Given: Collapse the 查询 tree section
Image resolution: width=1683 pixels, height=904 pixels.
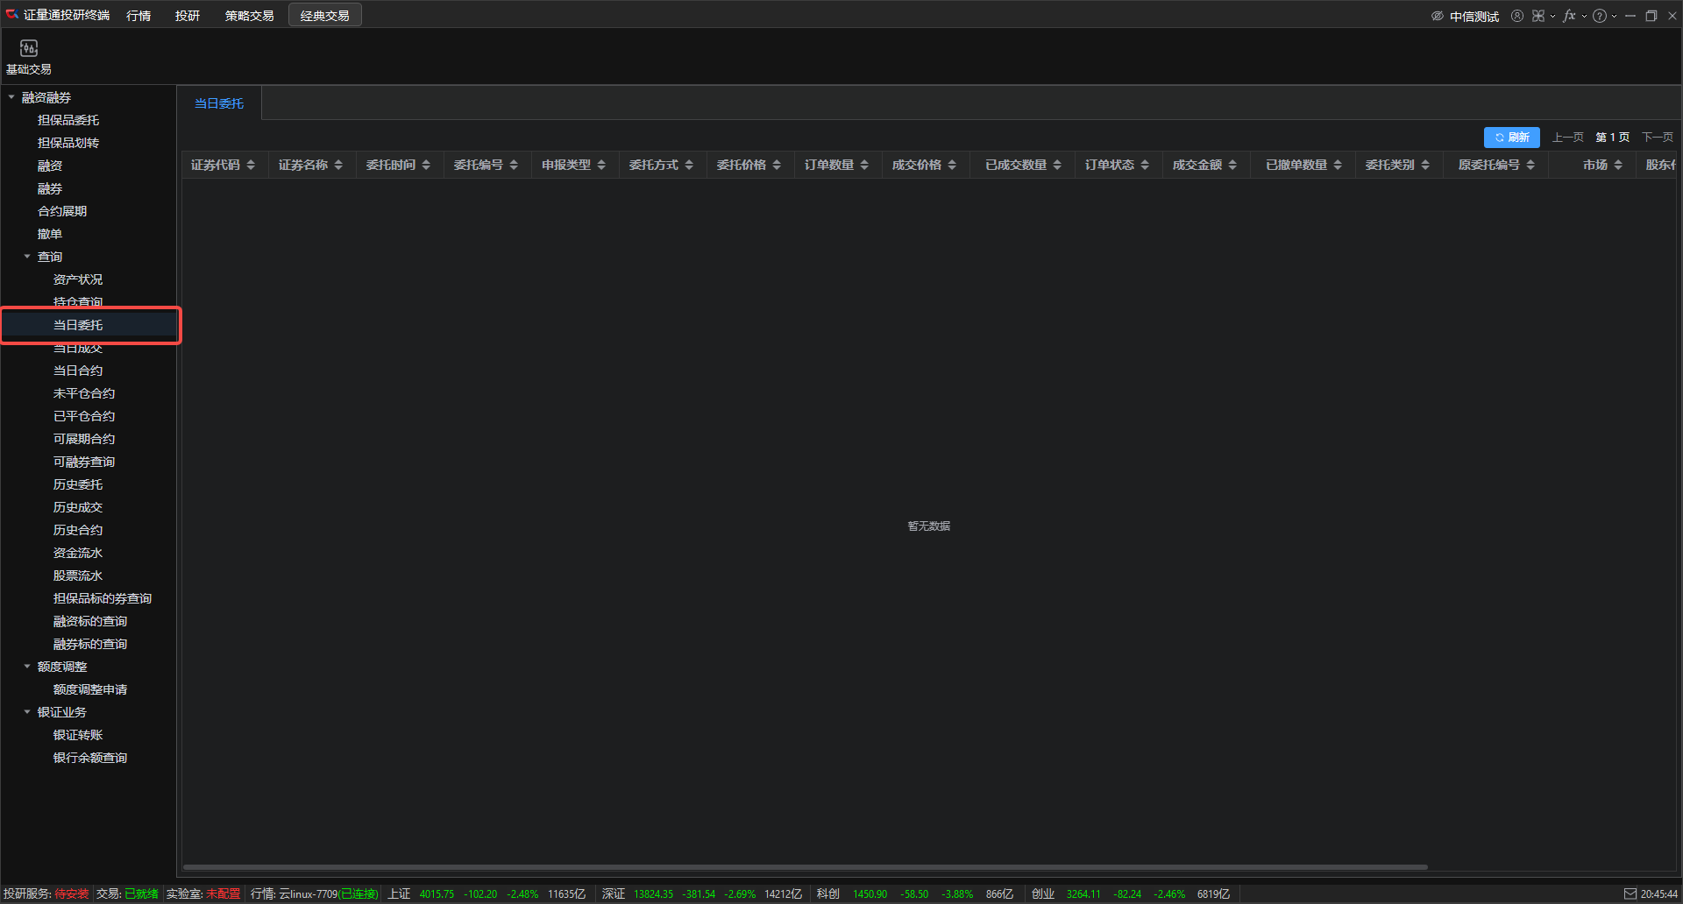Looking at the screenshot, I should (27, 257).
